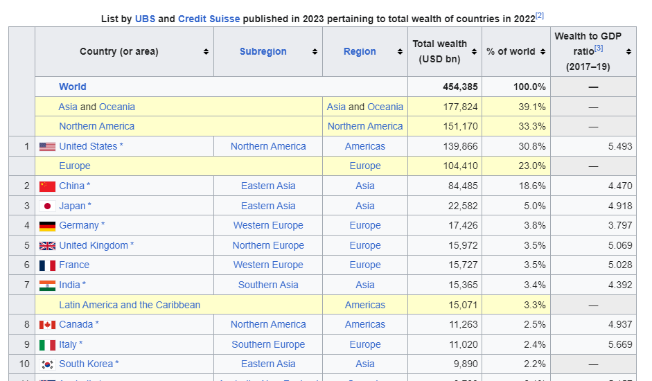Sort by Subregion column arrows

point(315,51)
